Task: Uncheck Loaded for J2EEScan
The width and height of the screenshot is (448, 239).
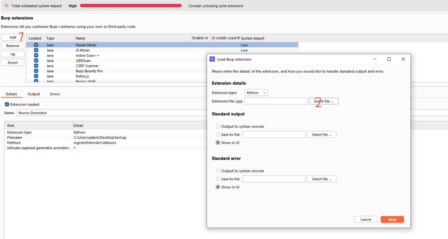Action: click(x=36, y=60)
